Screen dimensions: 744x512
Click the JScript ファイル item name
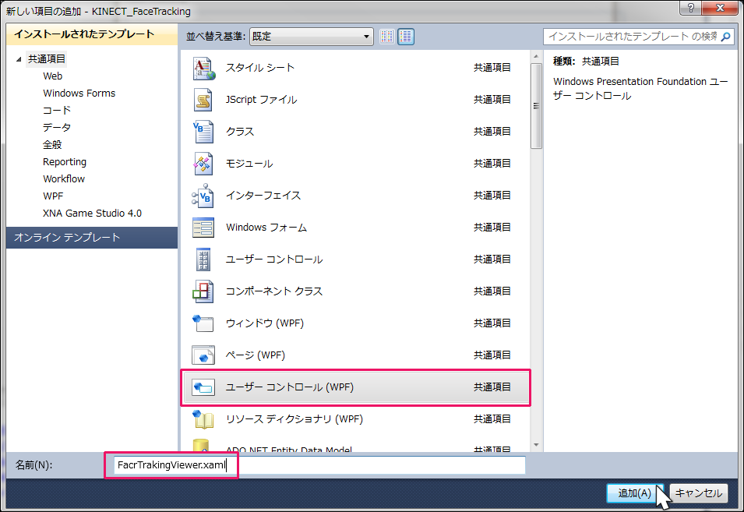[x=262, y=100]
